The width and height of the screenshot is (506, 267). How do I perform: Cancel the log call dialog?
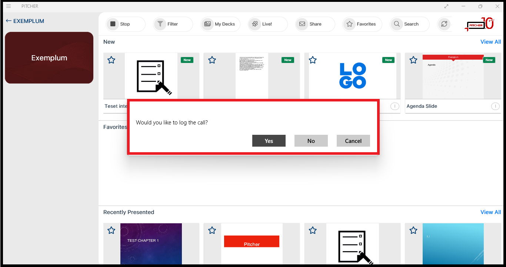pyautogui.click(x=353, y=141)
